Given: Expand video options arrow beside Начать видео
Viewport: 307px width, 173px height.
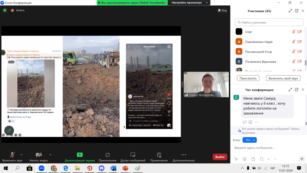Looking at the screenshot, I should point(50,155).
